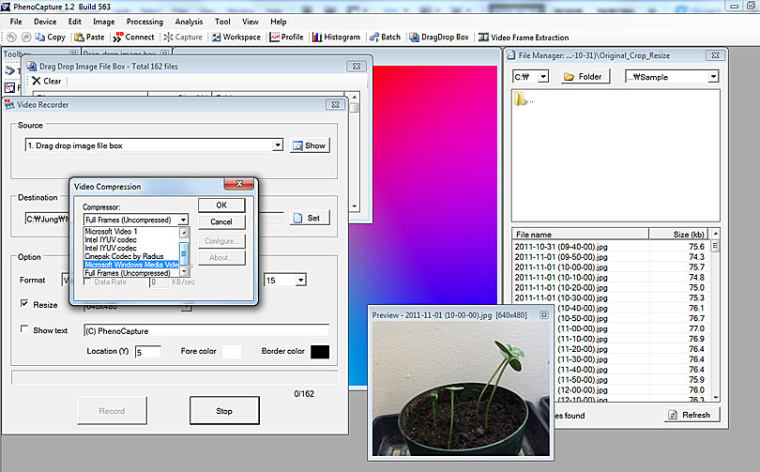
Task: Pick the black Border color swatch
Action: pyautogui.click(x=319, y=352)
